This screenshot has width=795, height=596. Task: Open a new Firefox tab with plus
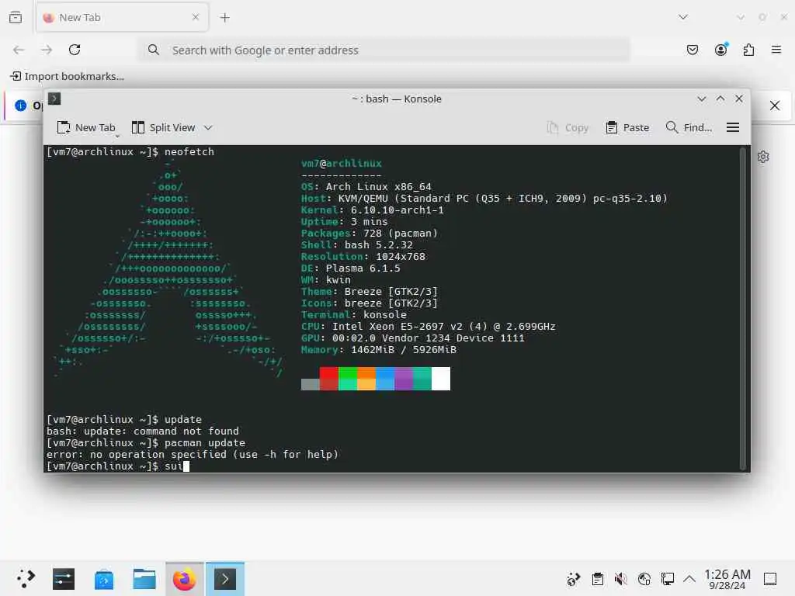[224, 18]
